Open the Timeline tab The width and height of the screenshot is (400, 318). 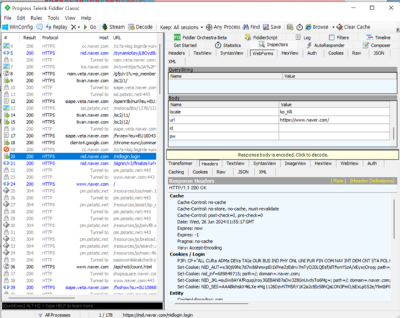pyautogui.click(x=378, y=37)
